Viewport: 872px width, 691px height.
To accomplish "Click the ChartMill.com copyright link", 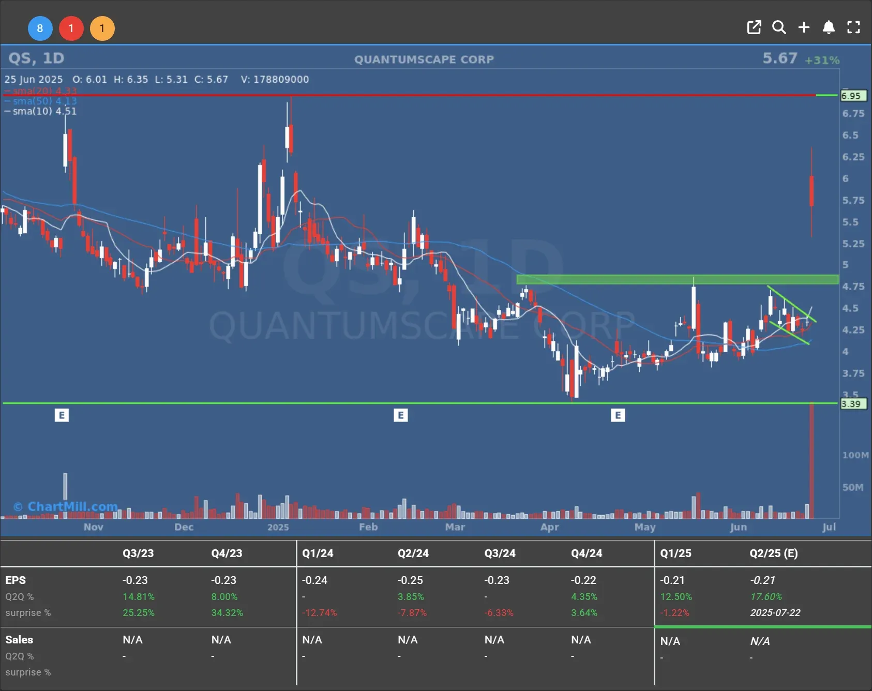I will [66, 506].
